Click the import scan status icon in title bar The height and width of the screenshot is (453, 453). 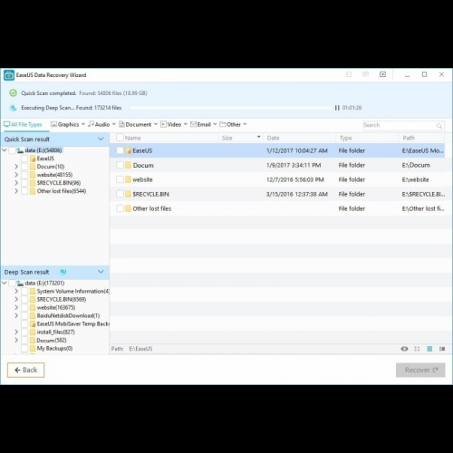(x=349, y=74)
